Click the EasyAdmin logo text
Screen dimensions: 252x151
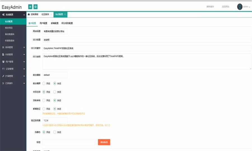[x=12, y=7]
